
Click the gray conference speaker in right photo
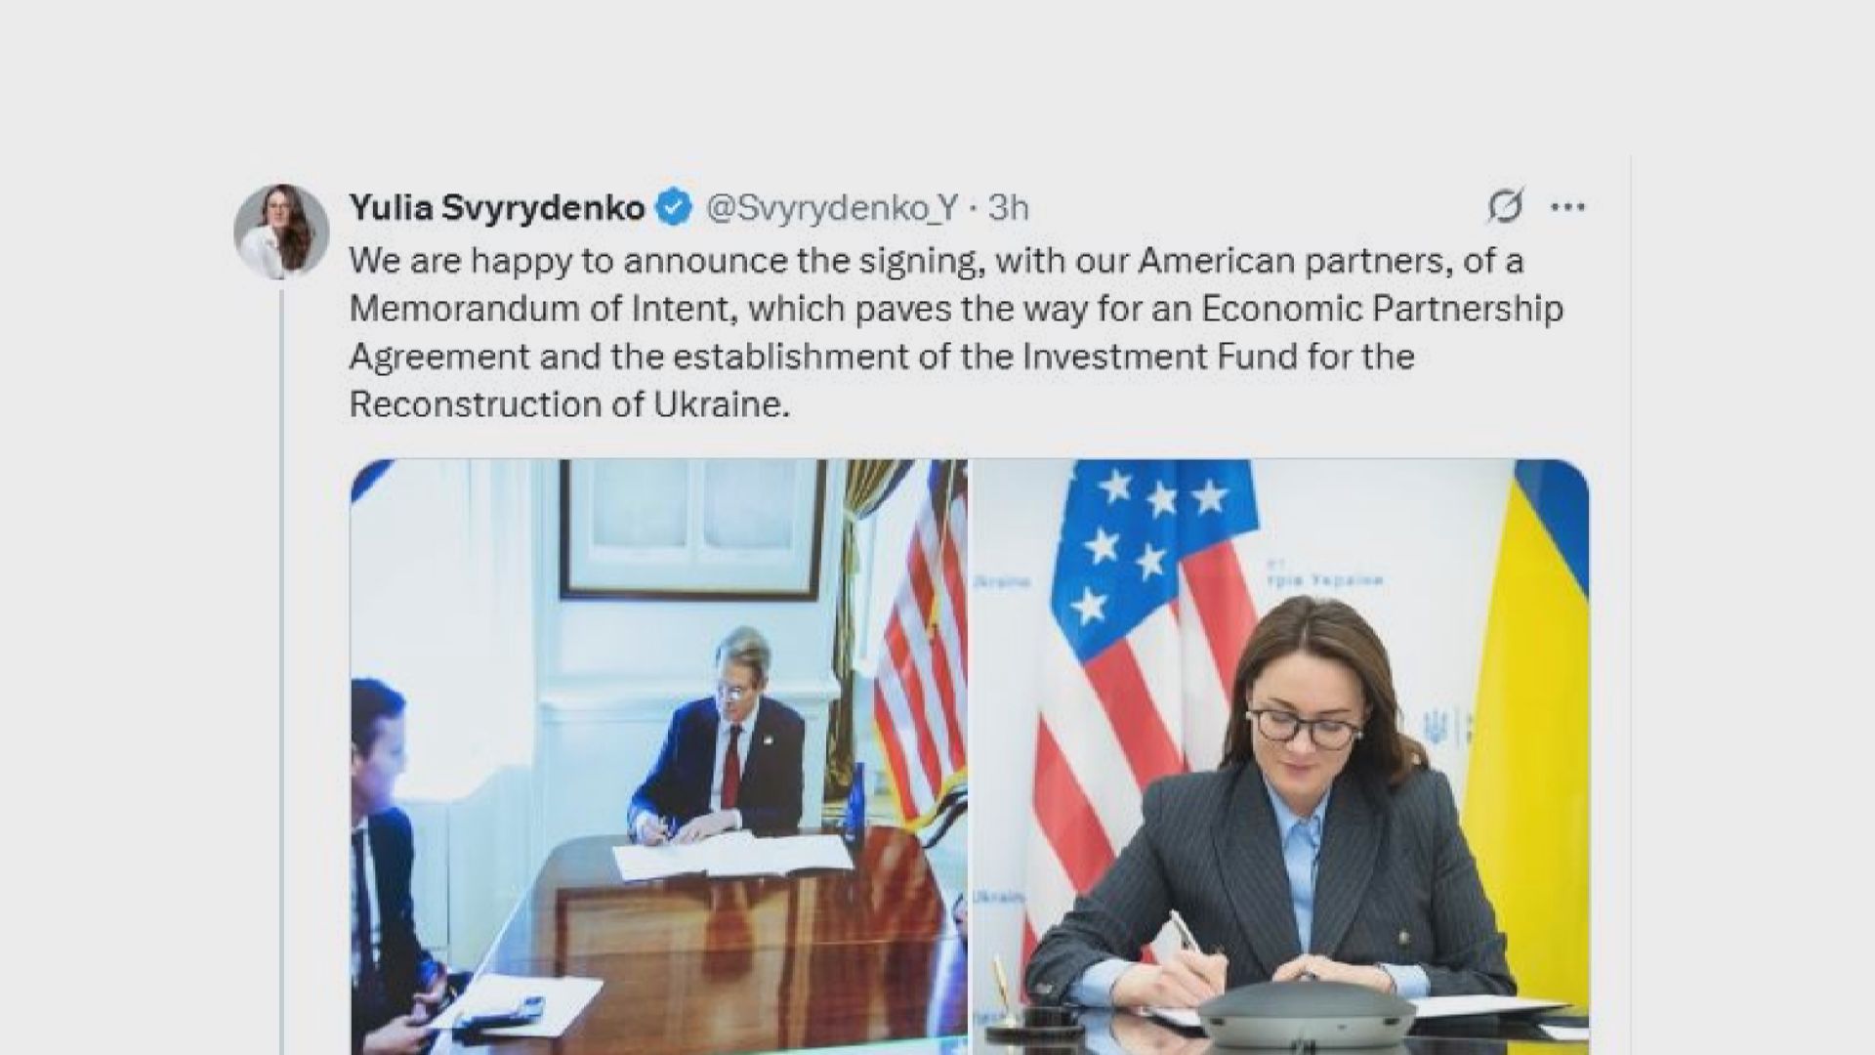[1307, 1014]
